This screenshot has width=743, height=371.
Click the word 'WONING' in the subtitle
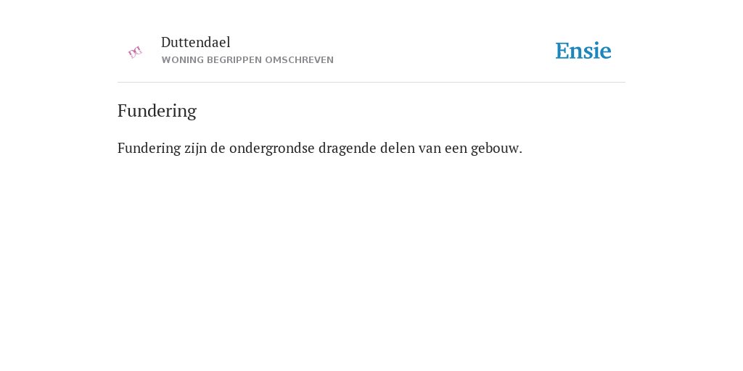(183, 60)
